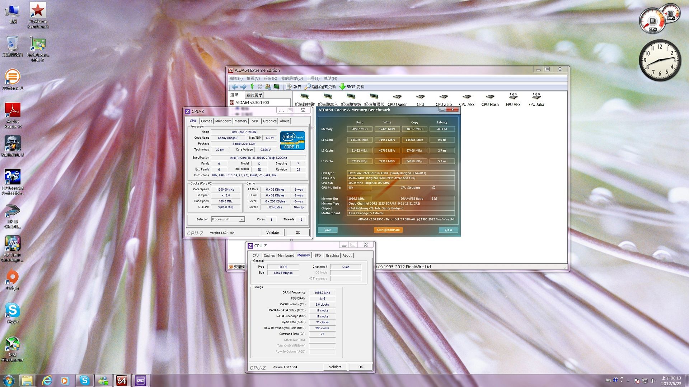
Task: Switch to 我的最愛 tab in AIDA64 sidebar
Action: point(254,95)
